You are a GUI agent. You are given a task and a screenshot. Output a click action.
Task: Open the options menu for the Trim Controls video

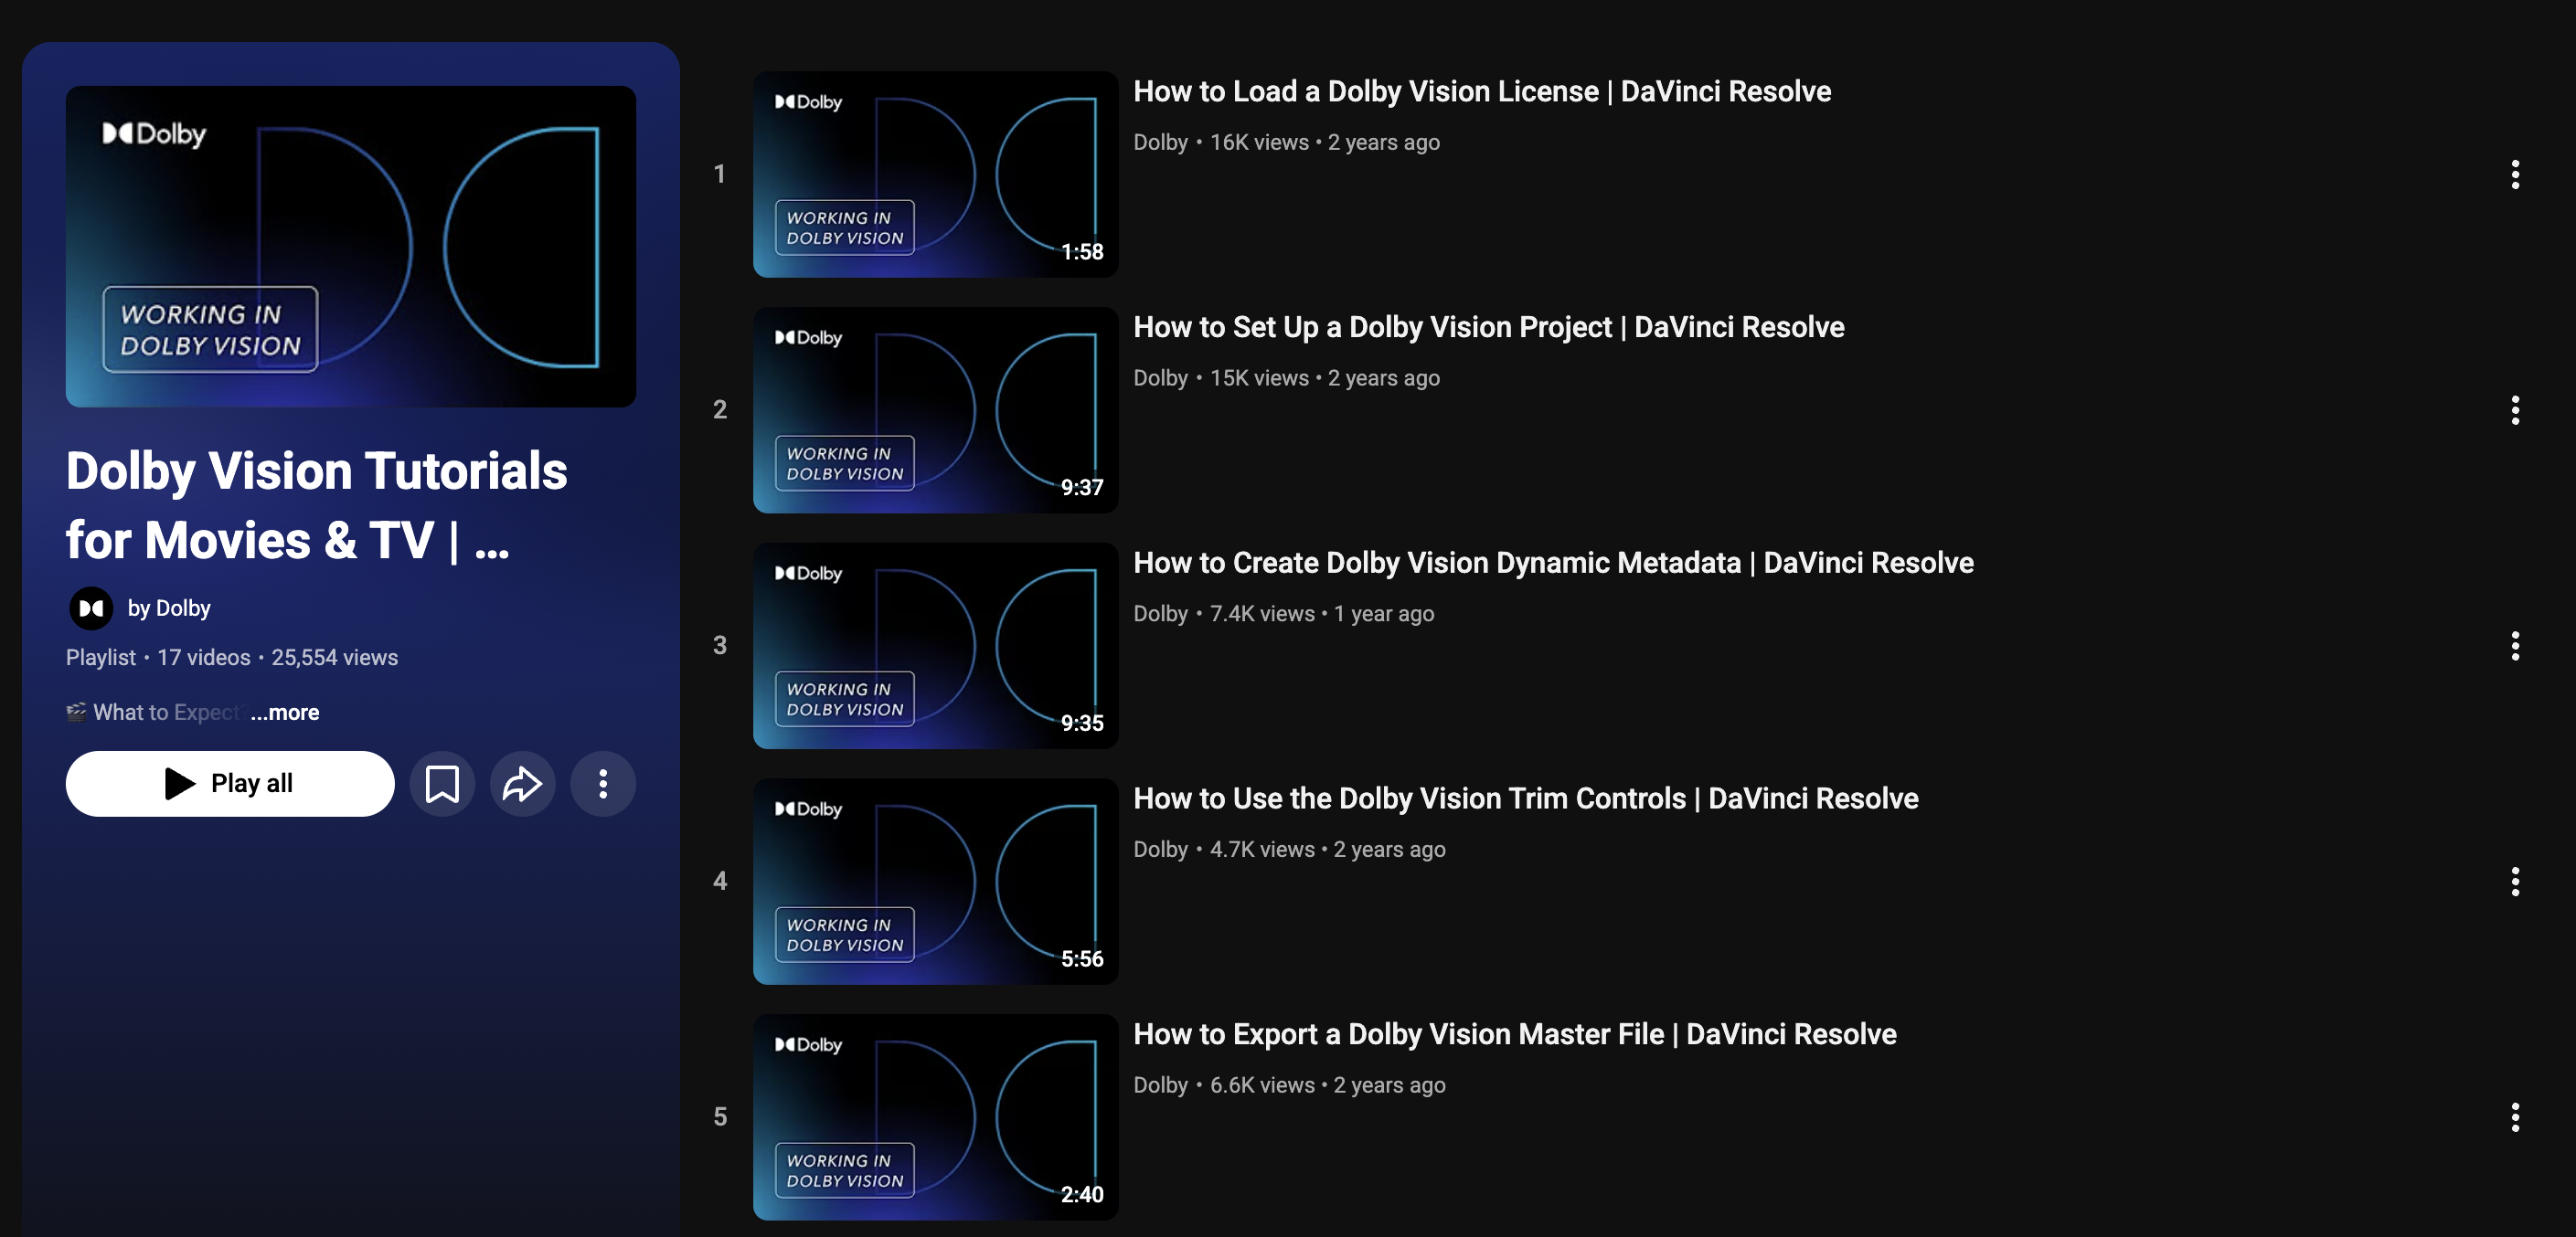click(x=2514, y=882)
